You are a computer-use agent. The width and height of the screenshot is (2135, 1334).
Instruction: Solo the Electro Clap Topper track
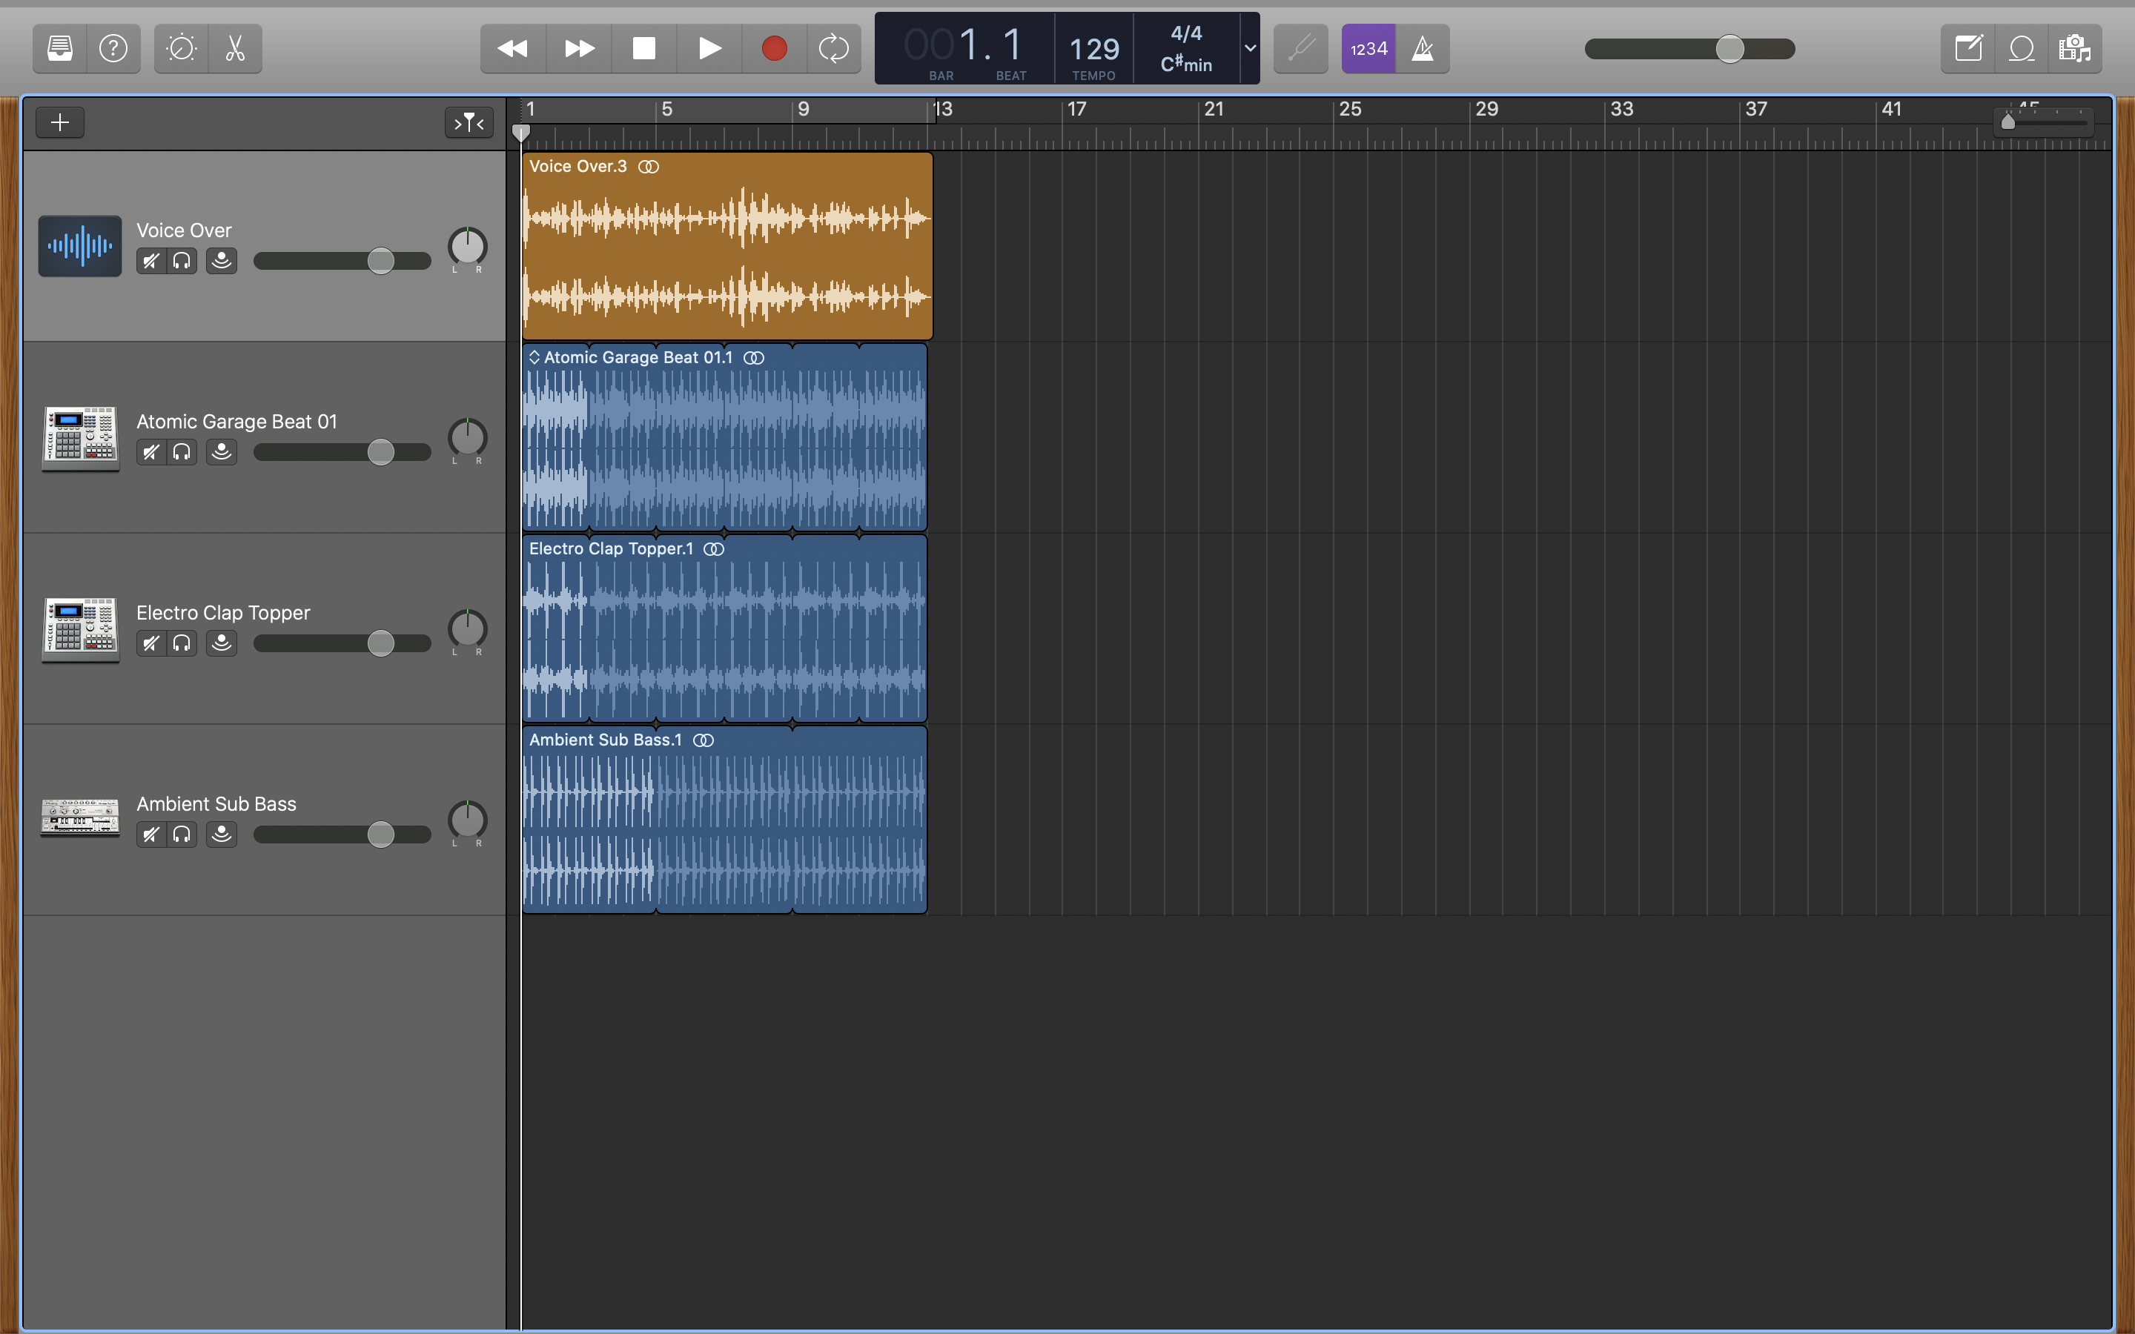coord(182,643)
